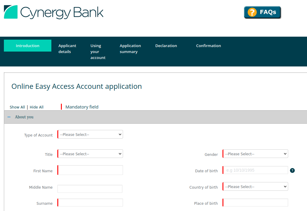
Task: Click the Show All link
Action: [17, 107]
